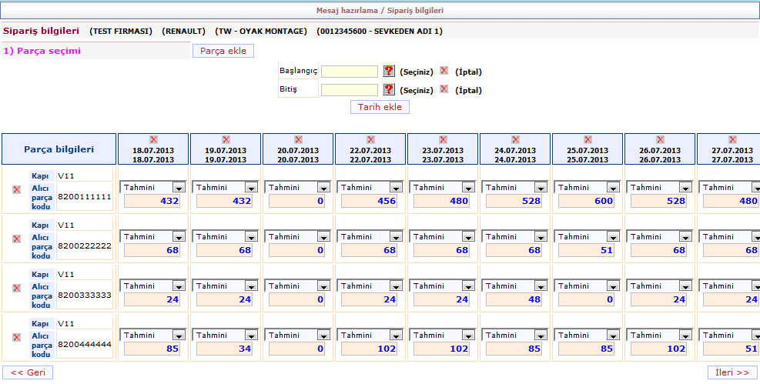Edit quantity 600 for 8200111111 on 25.07.2013

pyautogui.click(x=590, y=201)
